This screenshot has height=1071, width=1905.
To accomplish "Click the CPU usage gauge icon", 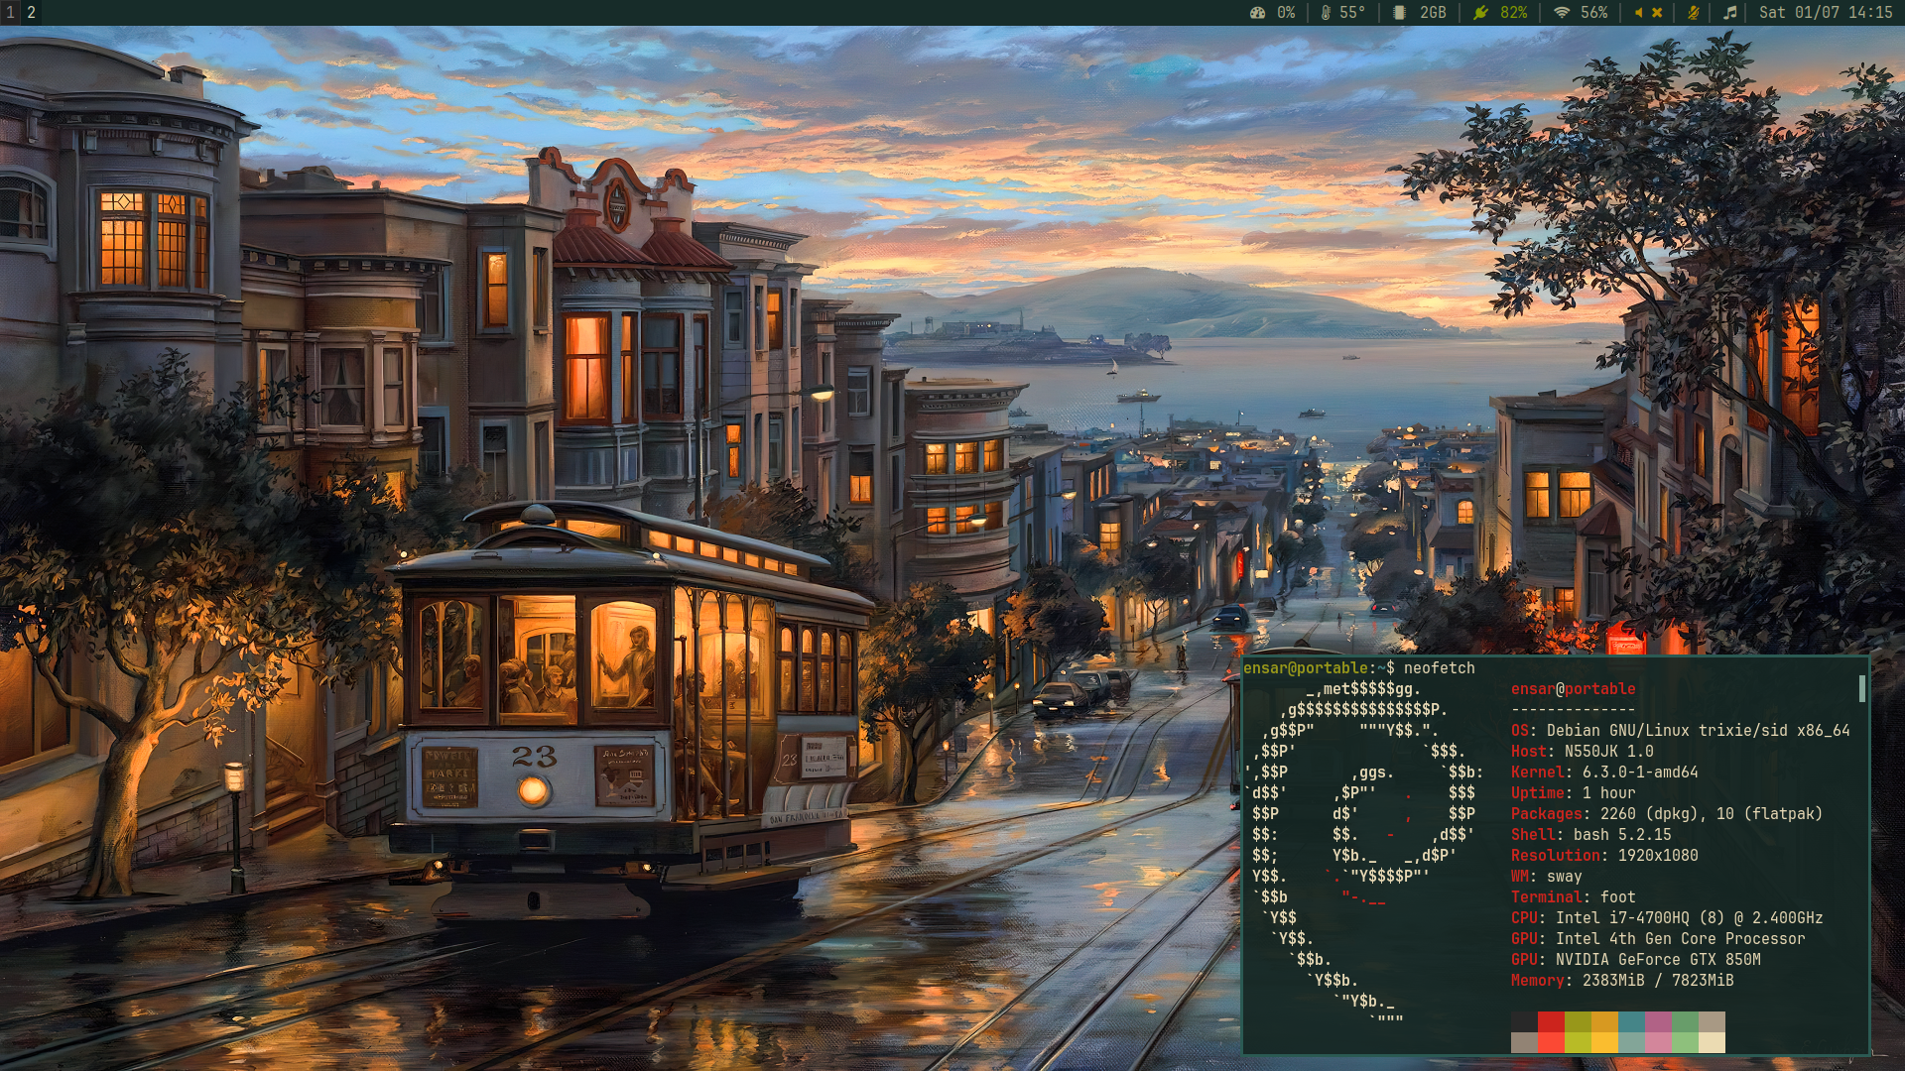I will (1257, 13).
